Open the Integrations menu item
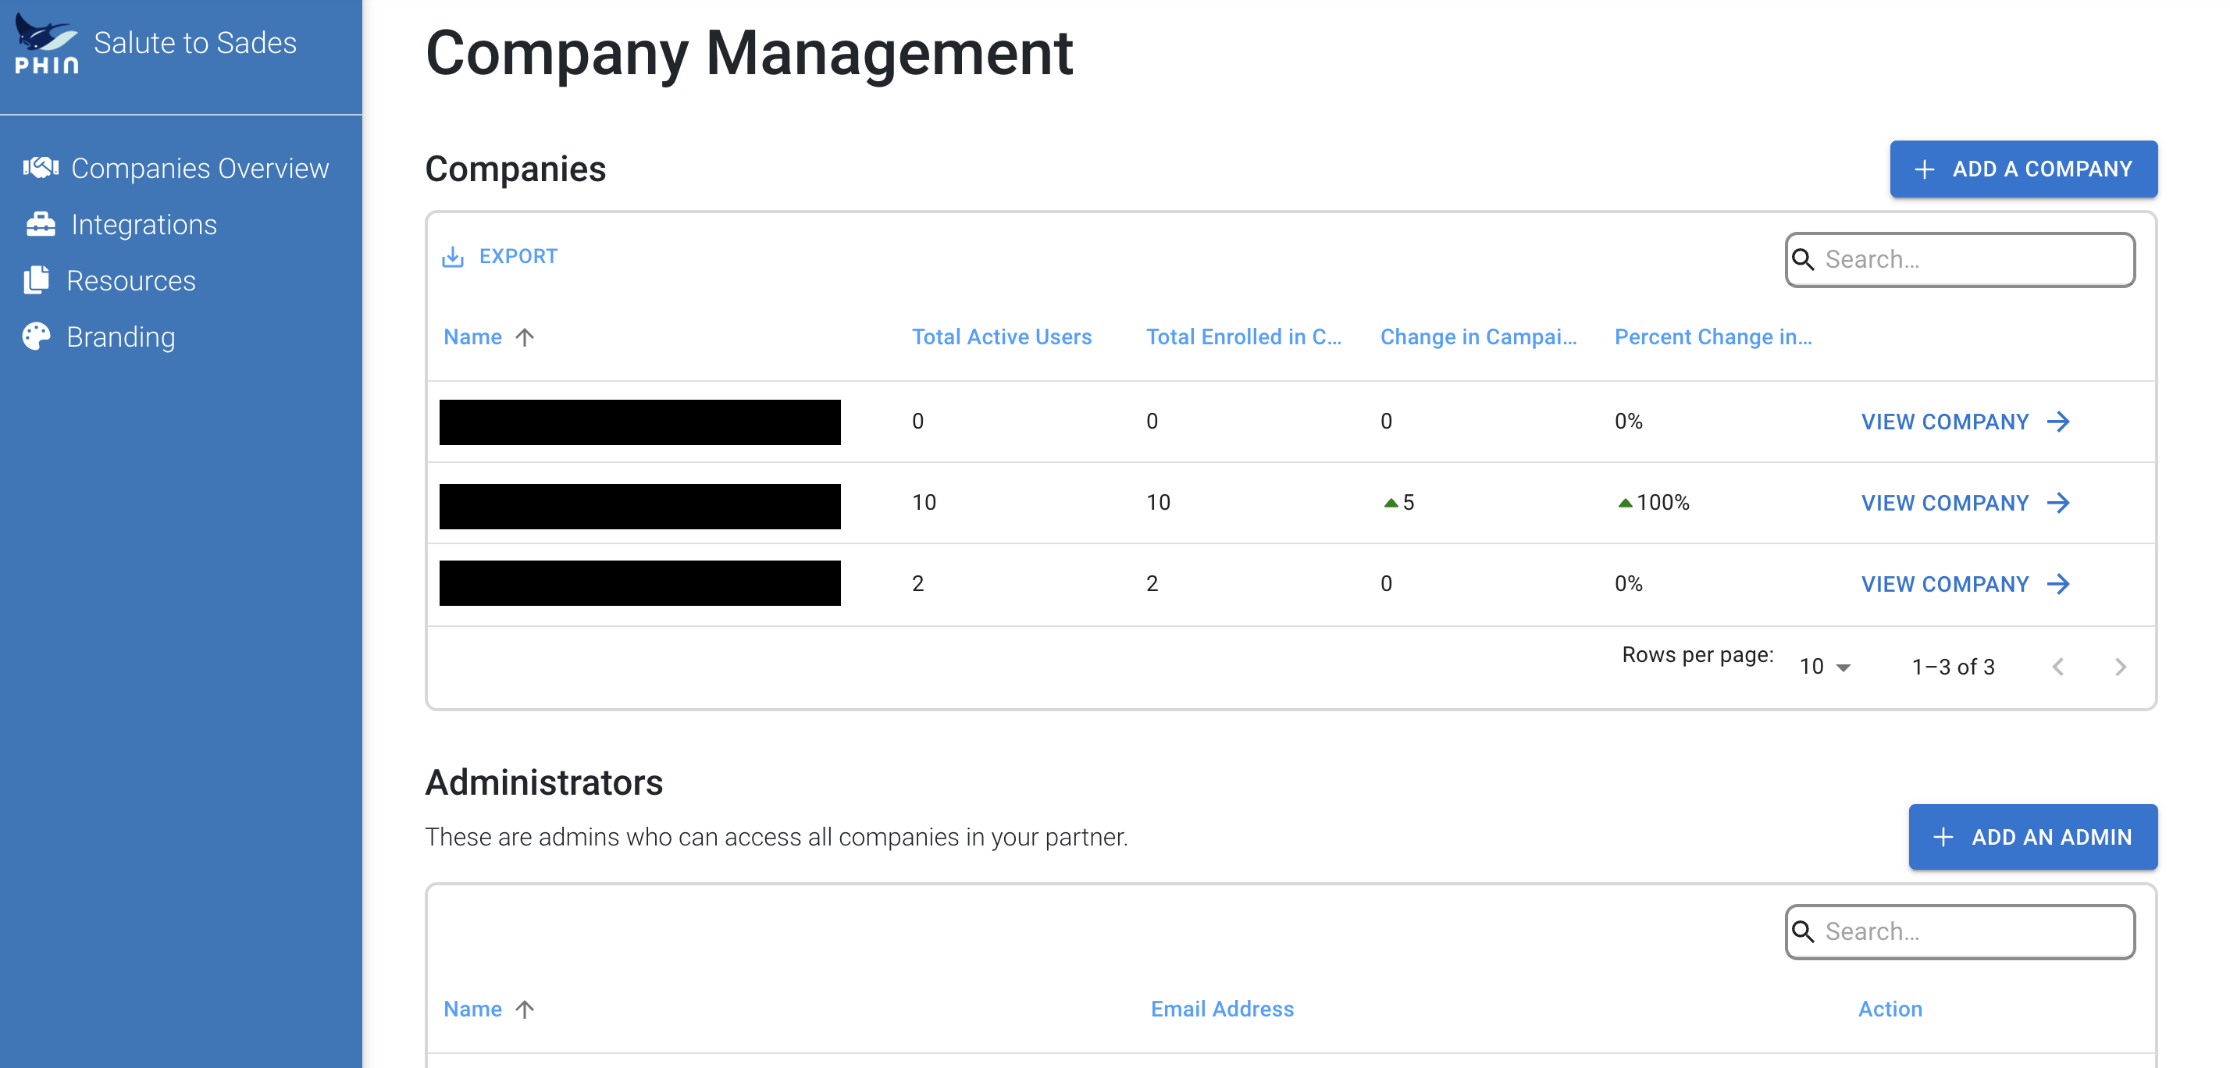The width and height of the screenshot is (2230, 1068). (x=121, y=224)
